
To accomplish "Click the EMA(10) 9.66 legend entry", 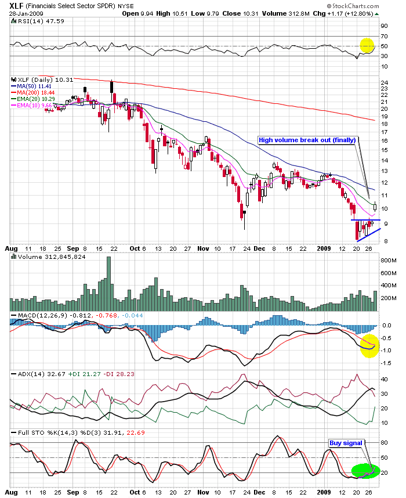I will click(x=31, y=106).
